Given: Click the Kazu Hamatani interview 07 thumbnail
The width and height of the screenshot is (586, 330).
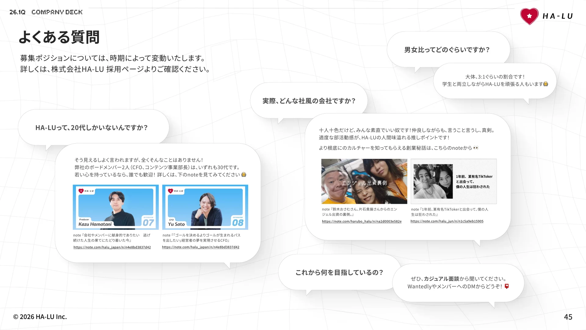Looking at the screenshot, I should (x=116, y=207).
